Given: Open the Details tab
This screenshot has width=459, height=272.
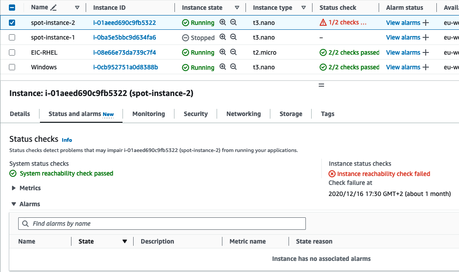Looking at the screenshot, I should coord(20,114).
